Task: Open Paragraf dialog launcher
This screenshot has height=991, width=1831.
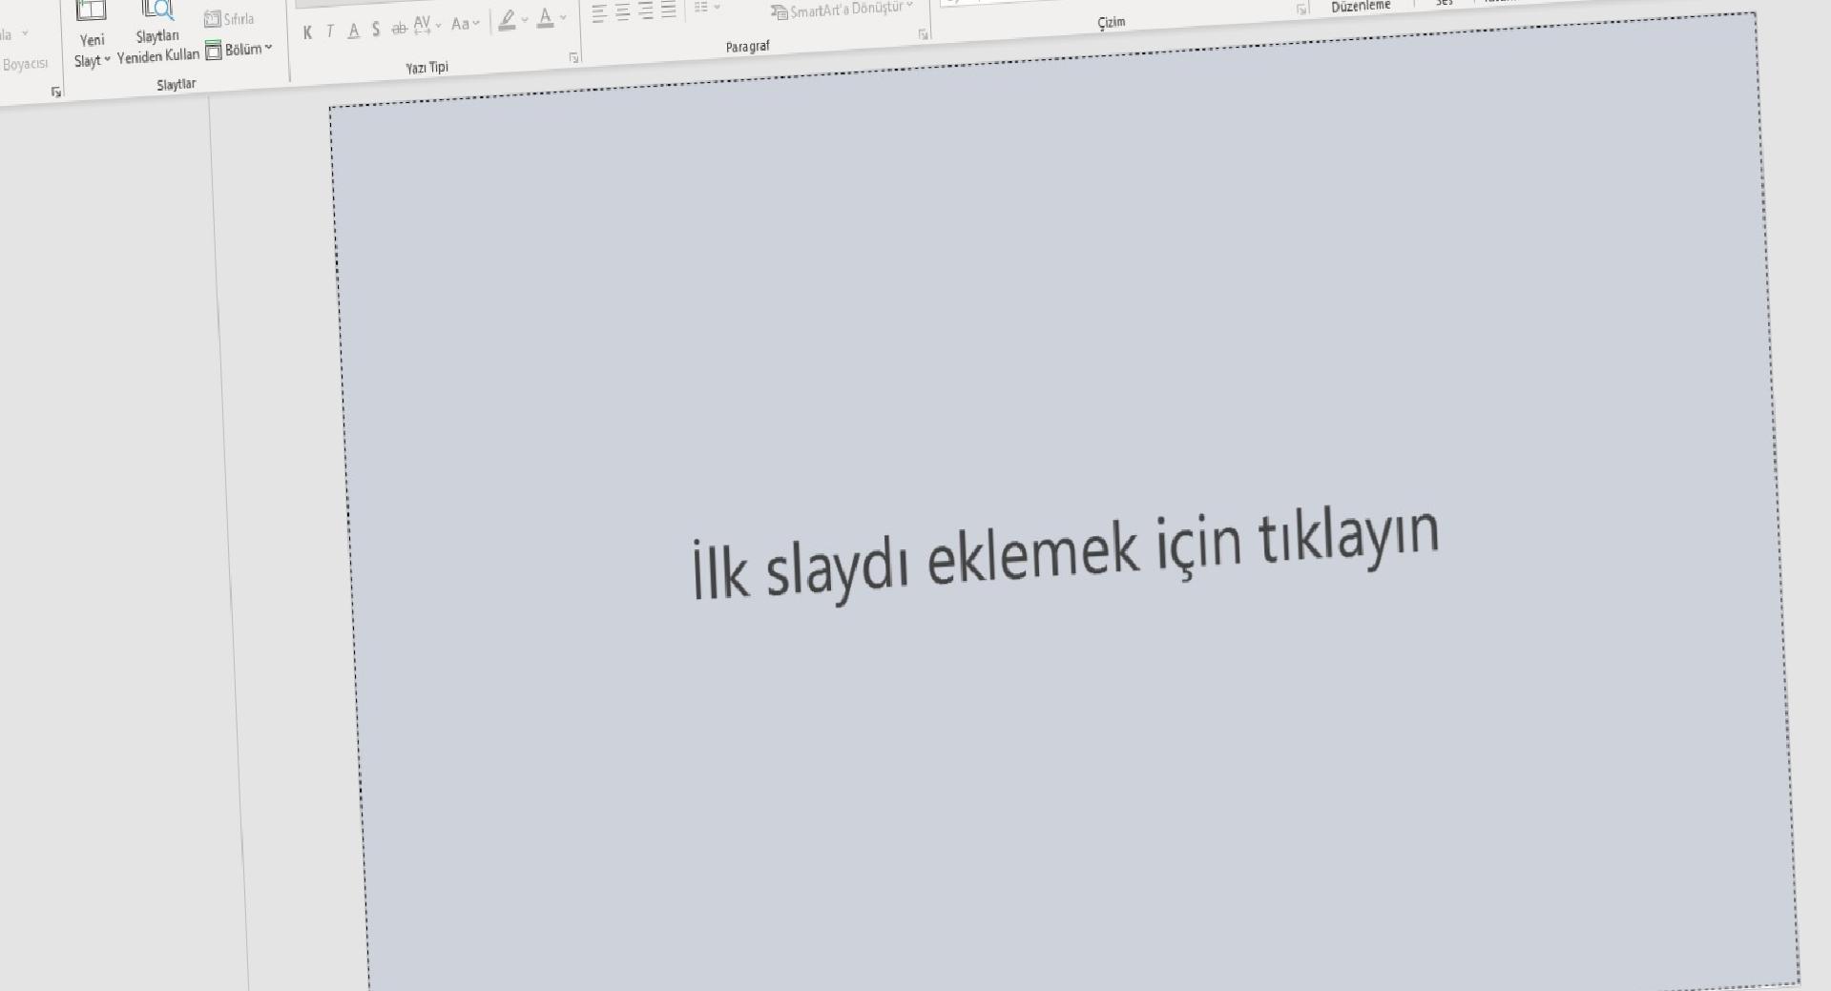Action: coord(923,34)
